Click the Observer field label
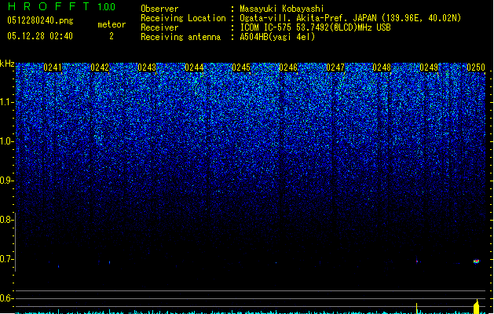This screenshot has width=494, height=314. pyautogui.click(x=159, y=9)
